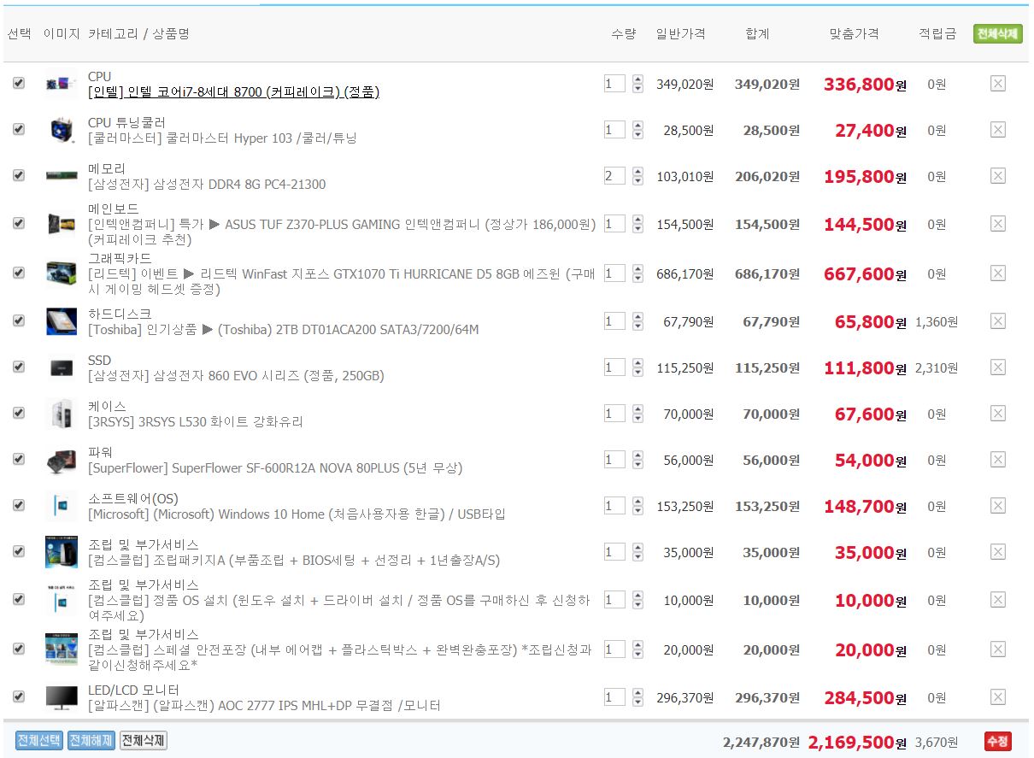Open the Intel CPU product thumbnail
1034x758 pixels.
tap(62, 84)
